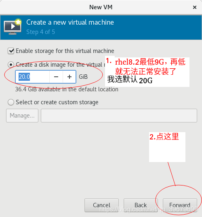Click the blog.csdn.net watermark link
Viewport: 202px width, 217px height.
click(x=149, y=209)
